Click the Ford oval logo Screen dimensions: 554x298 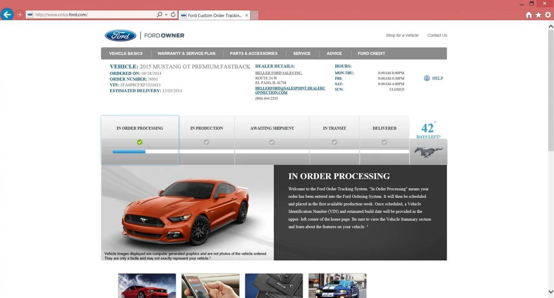pyautogui.click(x=121, y=36)
